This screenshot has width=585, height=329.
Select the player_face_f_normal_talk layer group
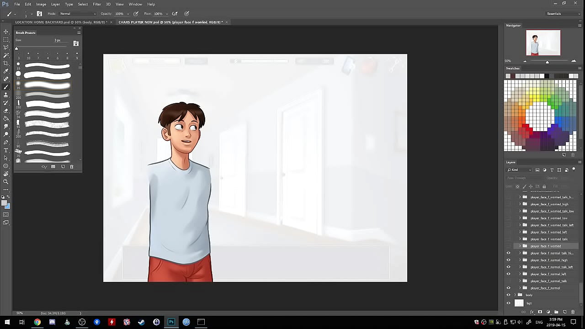tap(548, 281)
